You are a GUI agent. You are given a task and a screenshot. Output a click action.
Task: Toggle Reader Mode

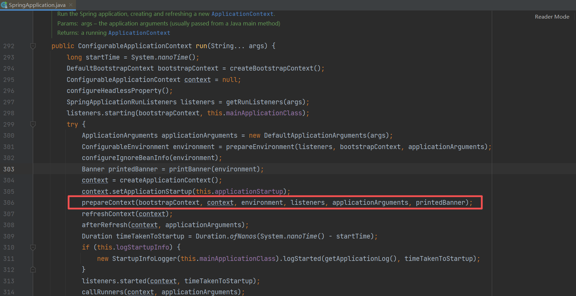tap(552, 17)
